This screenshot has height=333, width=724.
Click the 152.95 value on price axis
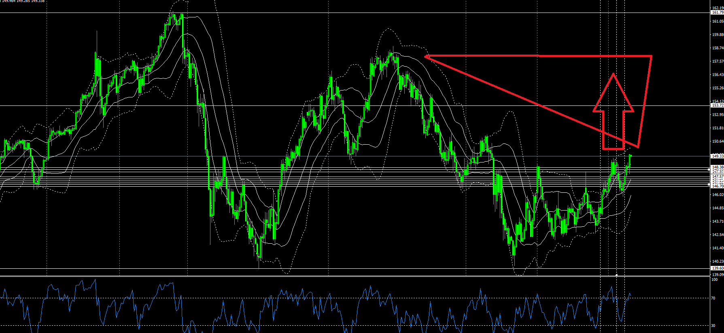pyautogui.click(x=718, y=115)
